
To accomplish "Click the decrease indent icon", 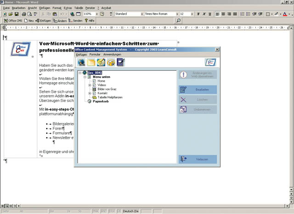I will pos(254,14).
